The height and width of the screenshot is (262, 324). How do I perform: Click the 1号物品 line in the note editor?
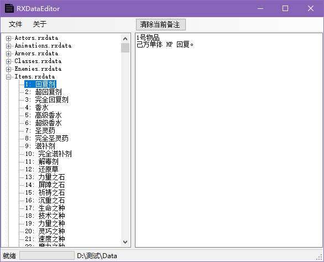[x=148, y=38]
